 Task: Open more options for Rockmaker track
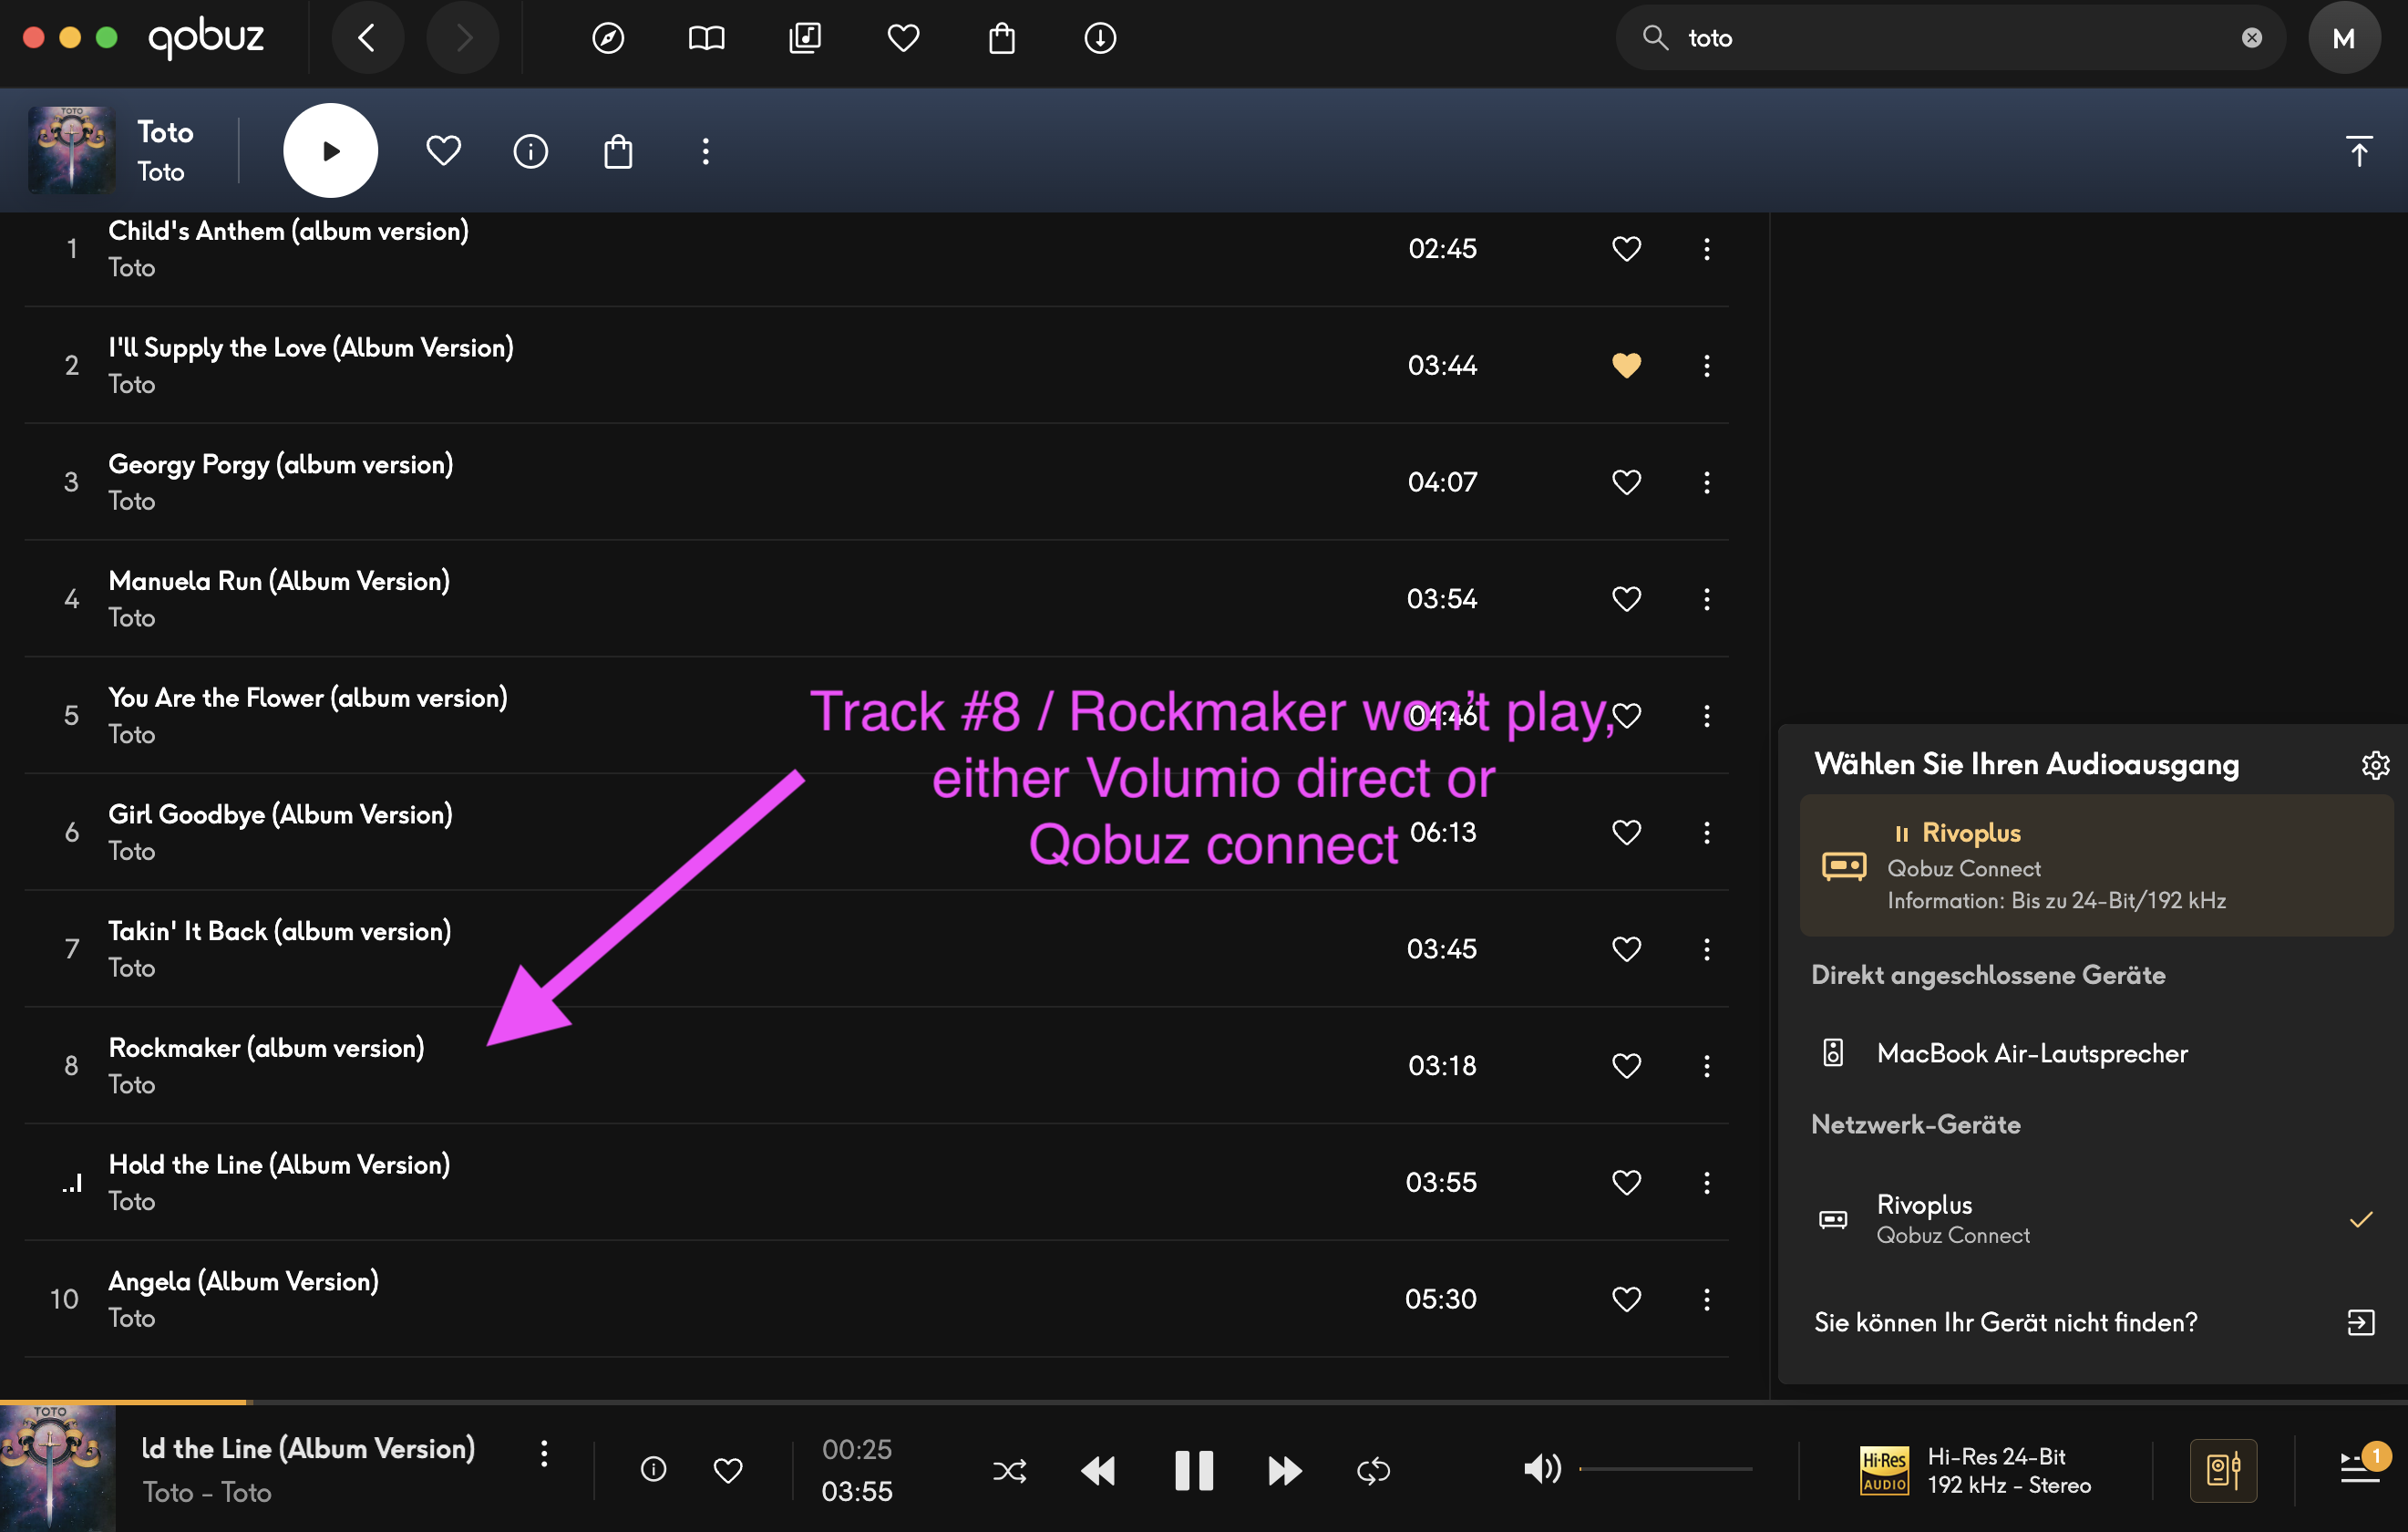(x=1706, y=1066)
